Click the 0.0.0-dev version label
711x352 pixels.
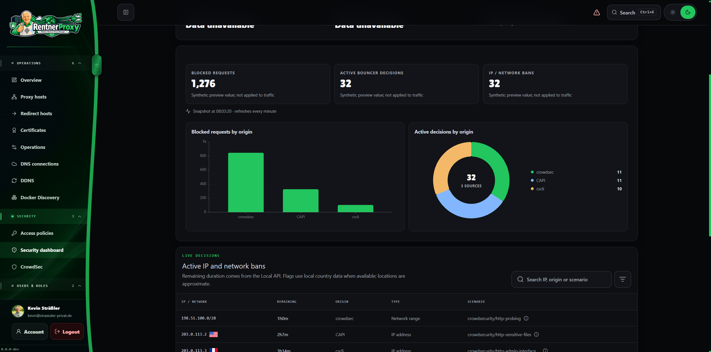10,349
